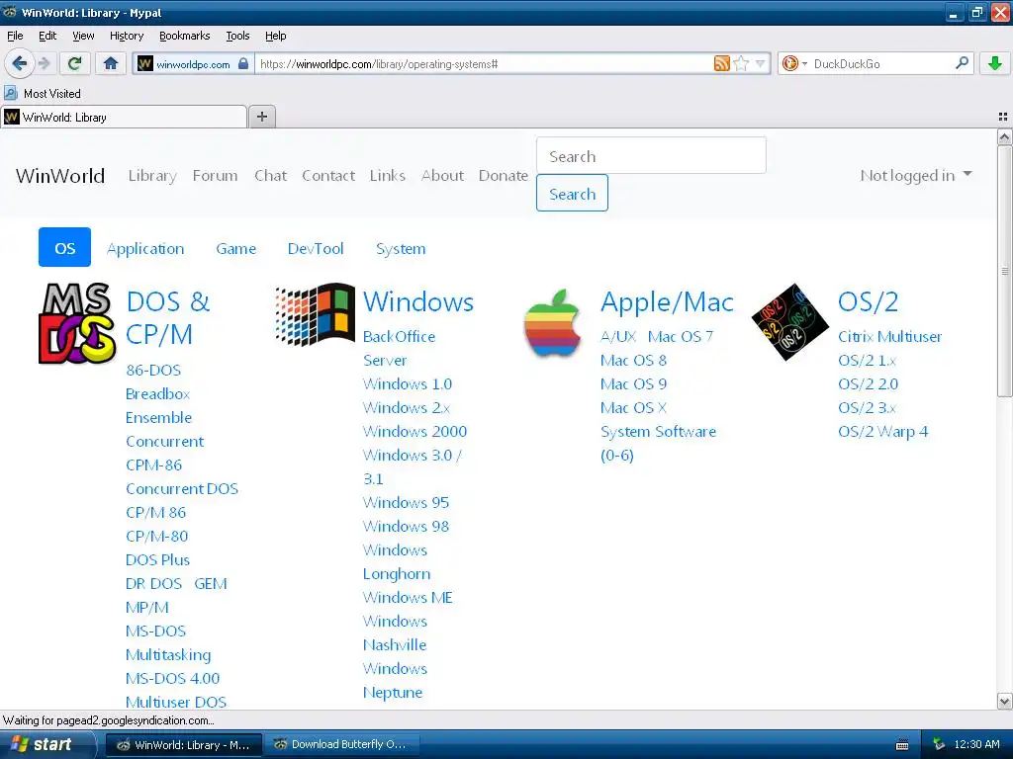The width and height of the screenshot is (1013, 759).
Task: Open the History menu
Action: [x=127, y=36]
